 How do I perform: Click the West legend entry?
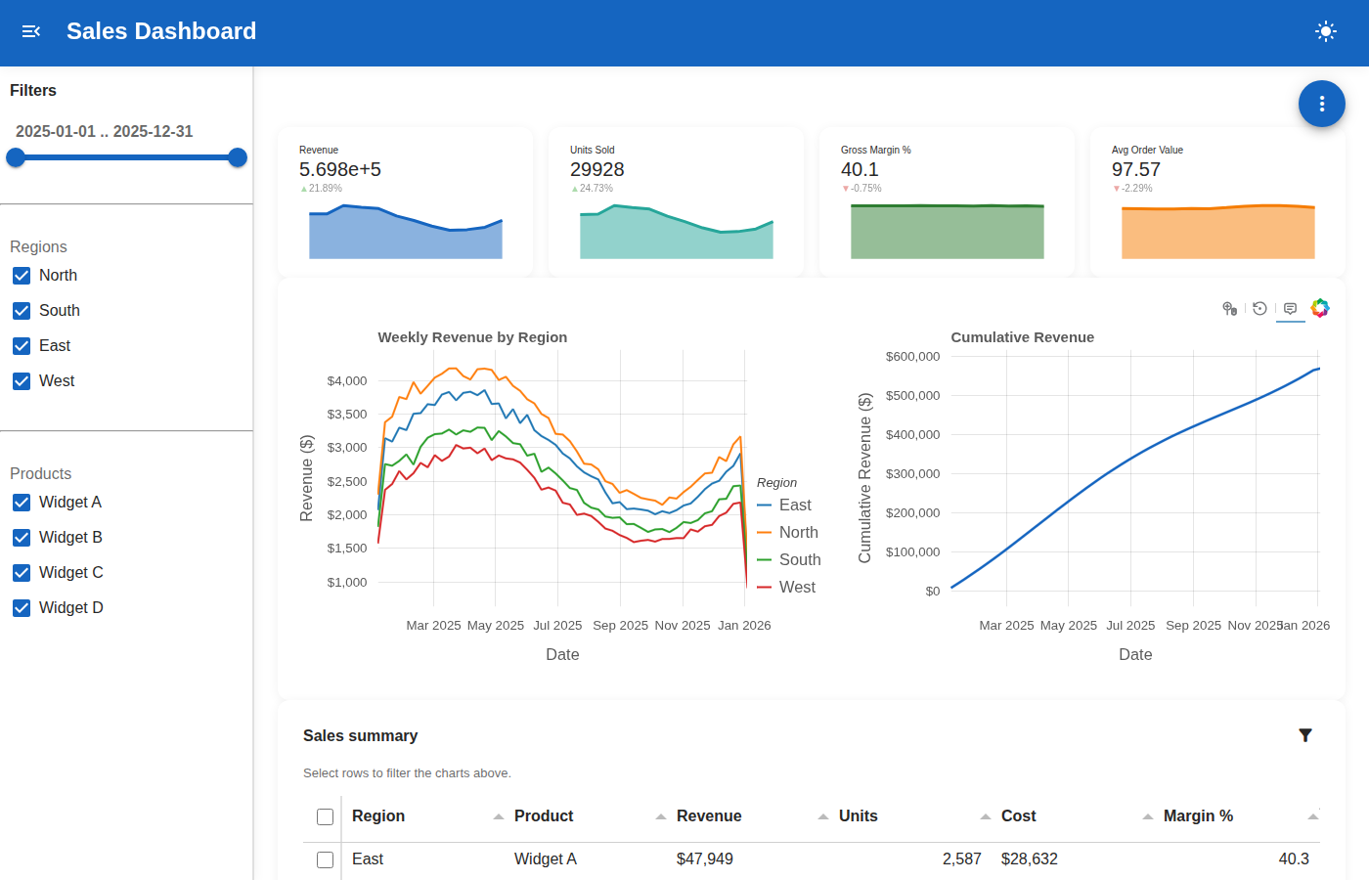786,588
